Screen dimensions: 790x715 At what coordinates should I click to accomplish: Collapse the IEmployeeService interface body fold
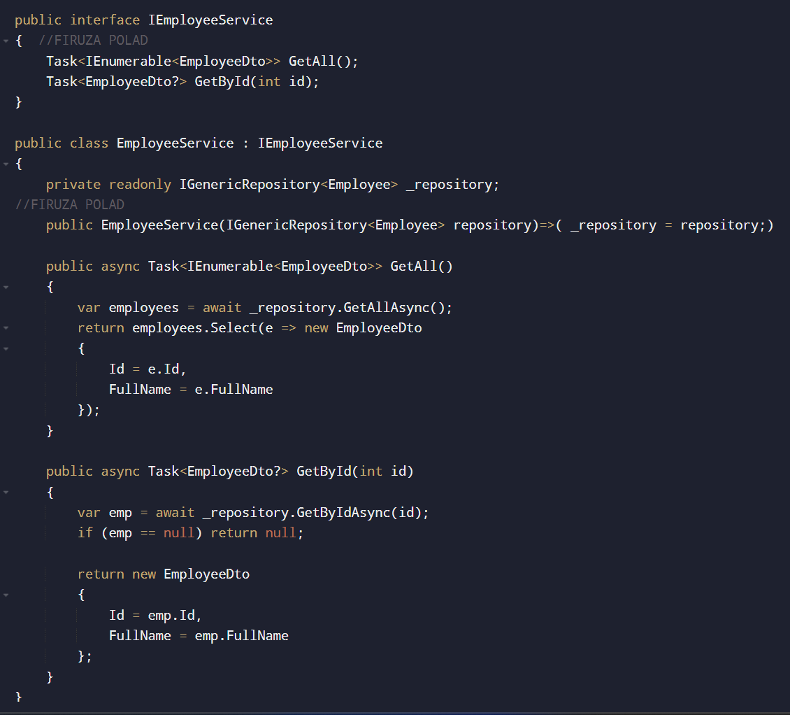[6, 41]
